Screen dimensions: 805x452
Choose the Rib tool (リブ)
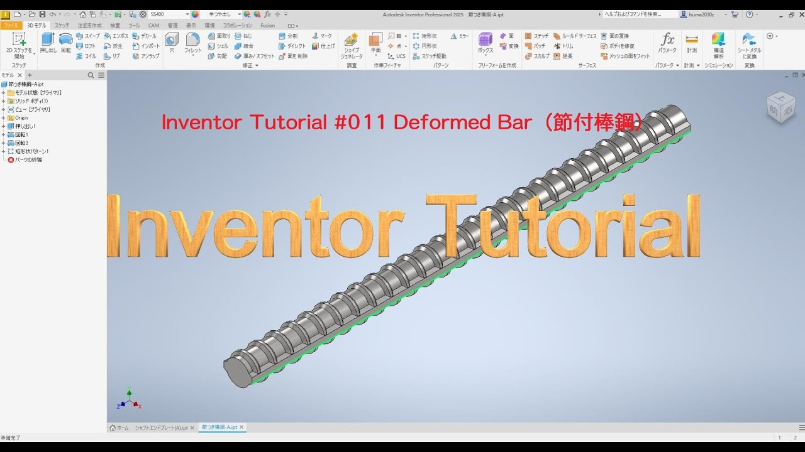click(x=112, y=56)
